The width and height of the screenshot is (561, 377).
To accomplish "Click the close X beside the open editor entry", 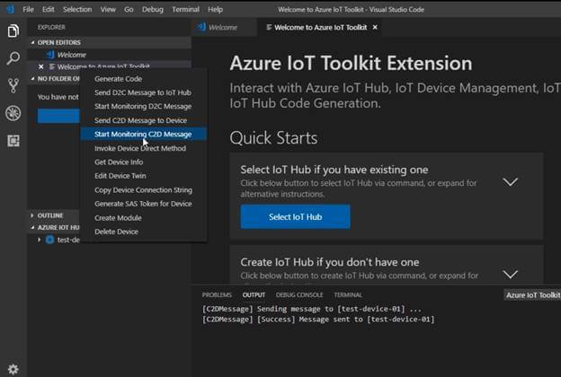I will coord(40,66).
